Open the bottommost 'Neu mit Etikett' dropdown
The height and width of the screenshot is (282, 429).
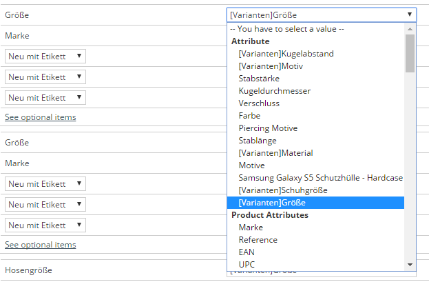(45, 225)
